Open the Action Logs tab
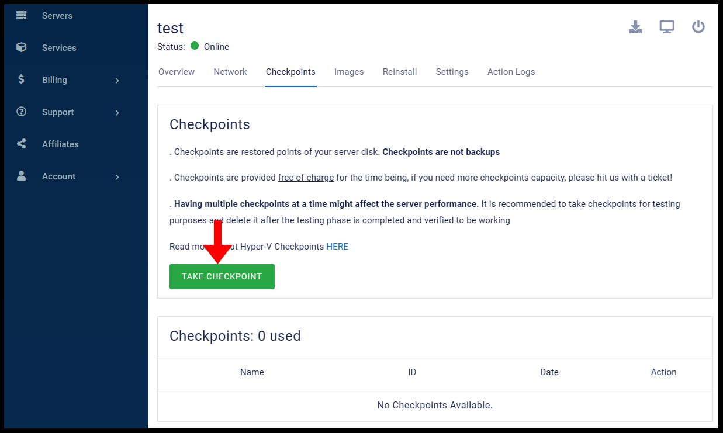Viewport: 723px width, 433px height. point(511,71)
